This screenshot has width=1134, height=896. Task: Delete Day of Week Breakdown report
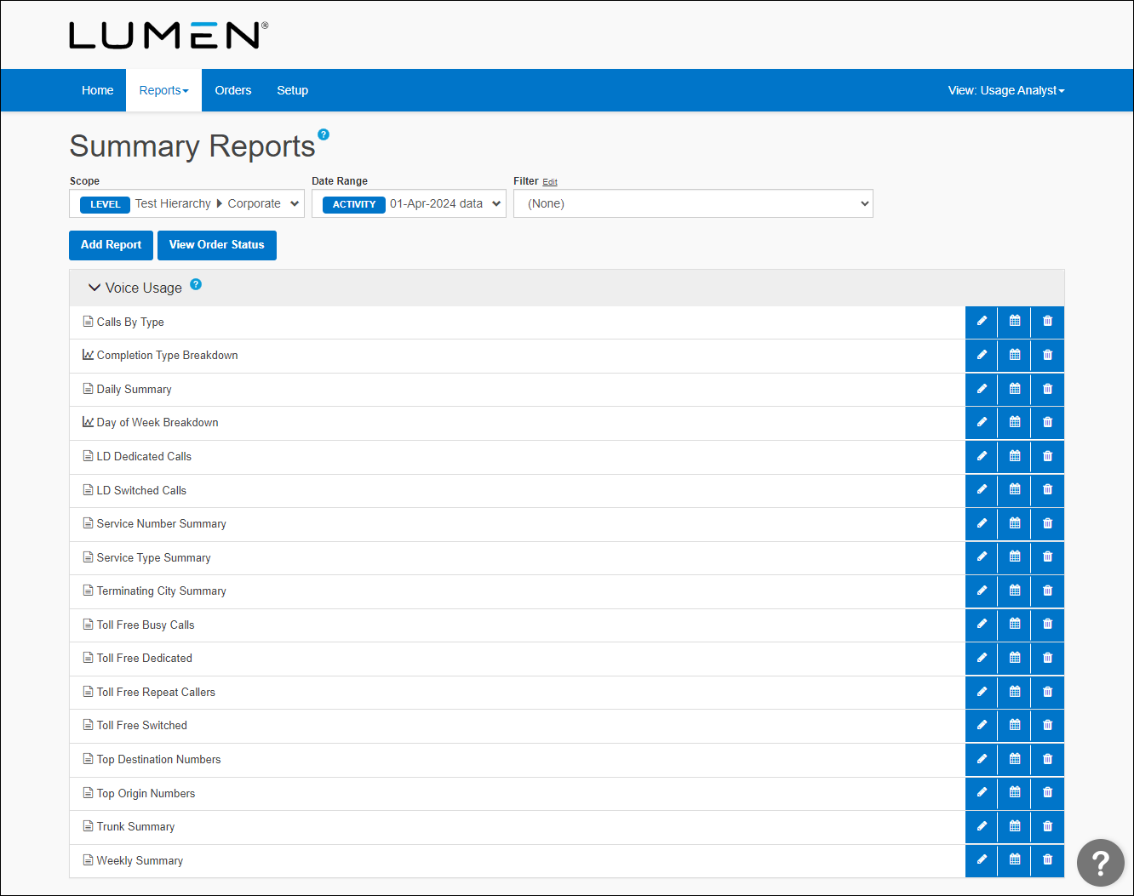tap(1048, 422)
